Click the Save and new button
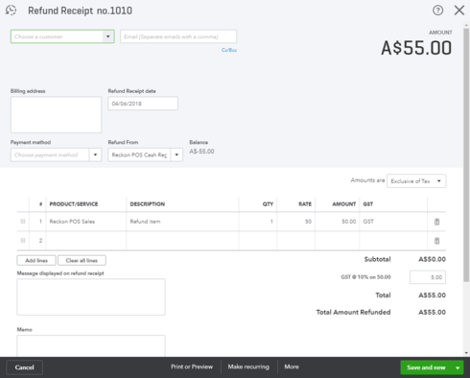 point(426,367)
